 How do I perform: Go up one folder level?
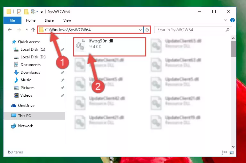tap(33, 30)
